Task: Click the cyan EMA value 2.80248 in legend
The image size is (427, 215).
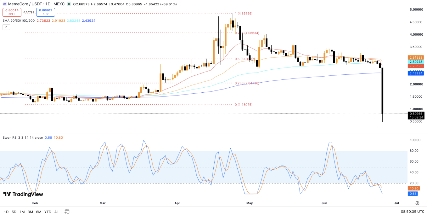Action: pos(74,20)
